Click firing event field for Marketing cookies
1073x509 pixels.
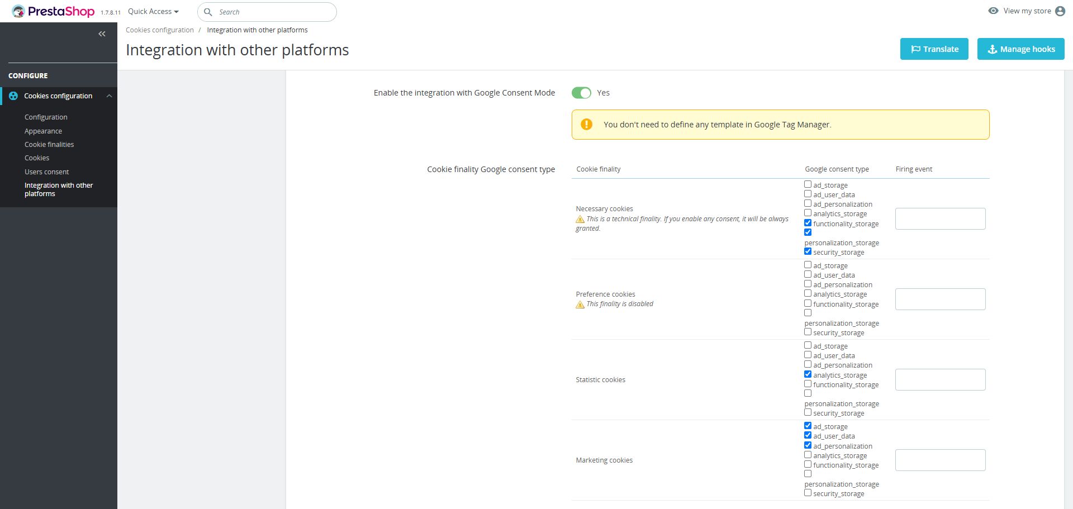(x=940, y=460)
